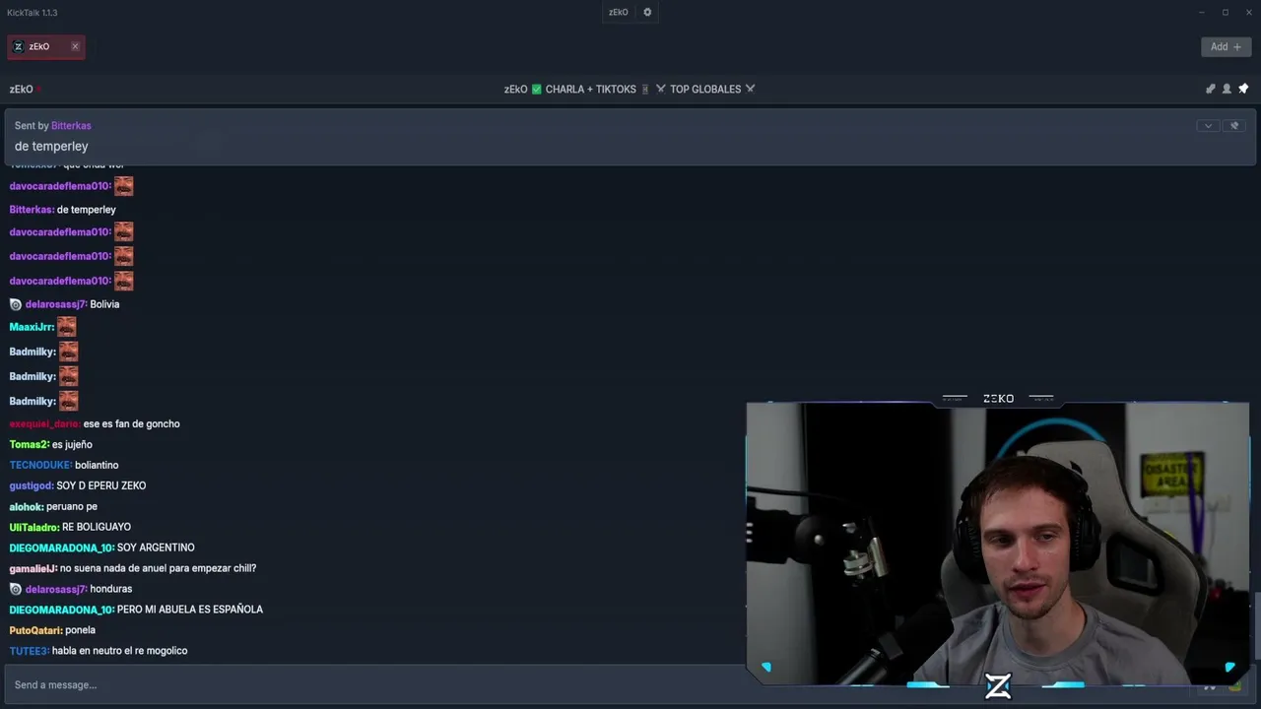Open exequiel_dario's user profile
This screenshot has height=709, width=1261.
(x=44, y=423)
